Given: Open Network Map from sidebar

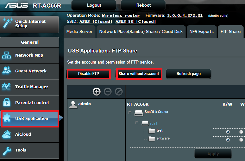Looking at the screenshot, I should tap(29, 55).
